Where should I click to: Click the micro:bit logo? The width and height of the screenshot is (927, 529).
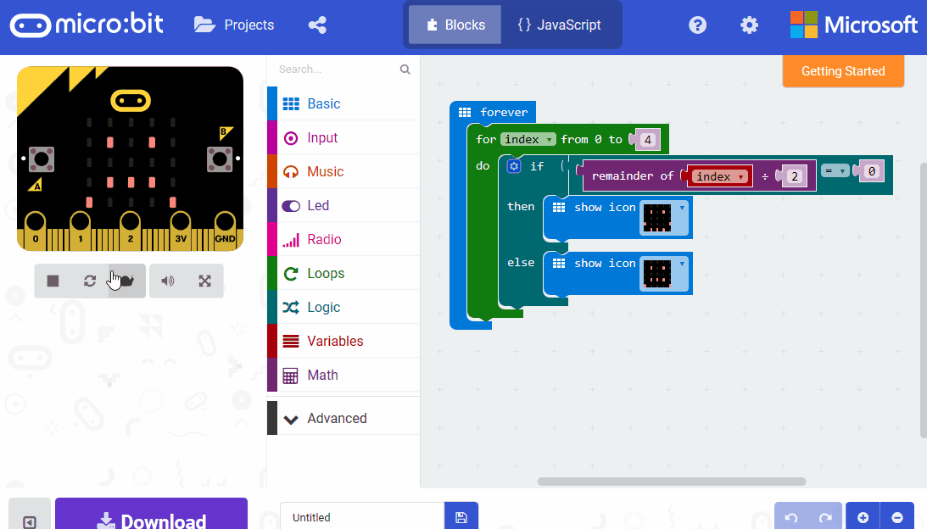87,25
